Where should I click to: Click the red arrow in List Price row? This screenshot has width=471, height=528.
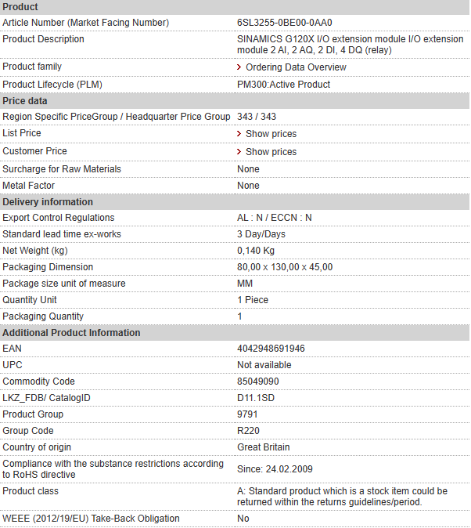(x=239, y=134)
